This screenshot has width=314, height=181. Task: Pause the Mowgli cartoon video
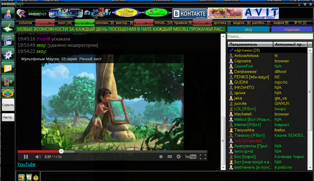(26, 157)
